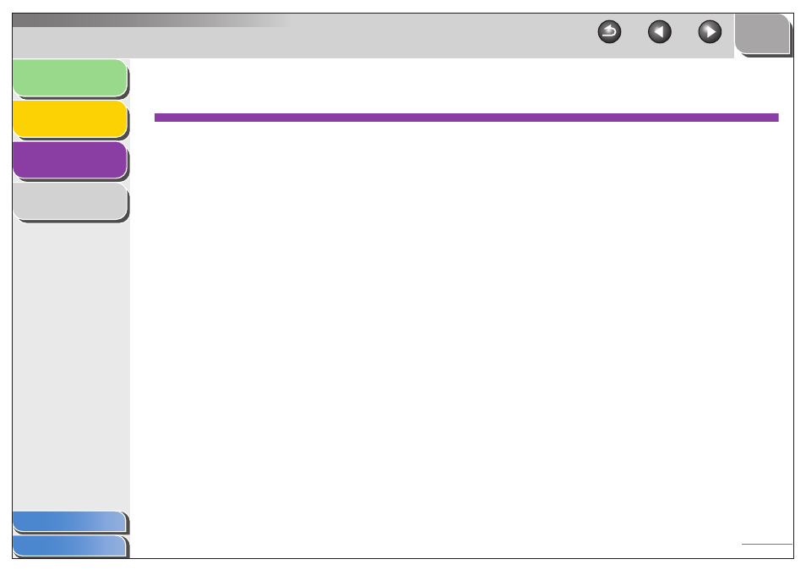Tap the left-pointing triangle navigation button
The height and width of the screenshot is (570, 806).
pos(660,32)
